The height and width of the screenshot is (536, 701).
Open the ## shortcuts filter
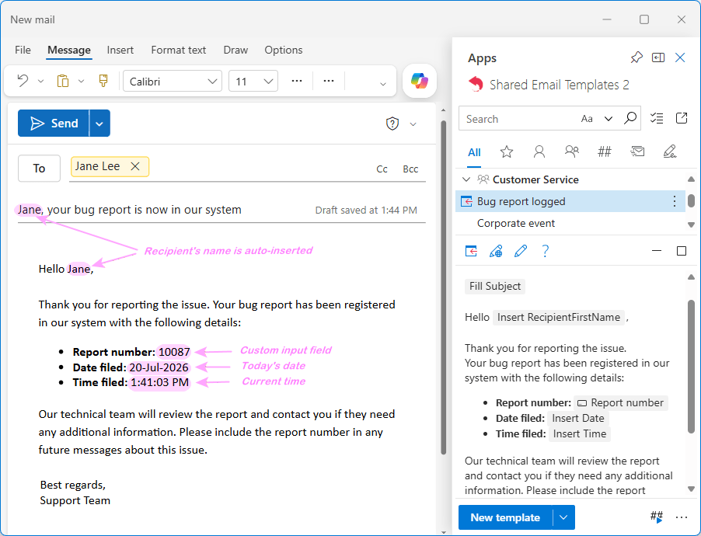pyautogui.click(x=605, y=152)
